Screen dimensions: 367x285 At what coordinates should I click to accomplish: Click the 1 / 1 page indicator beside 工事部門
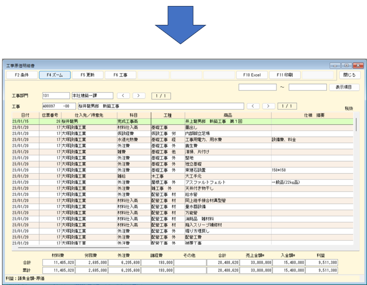(161, 96)
